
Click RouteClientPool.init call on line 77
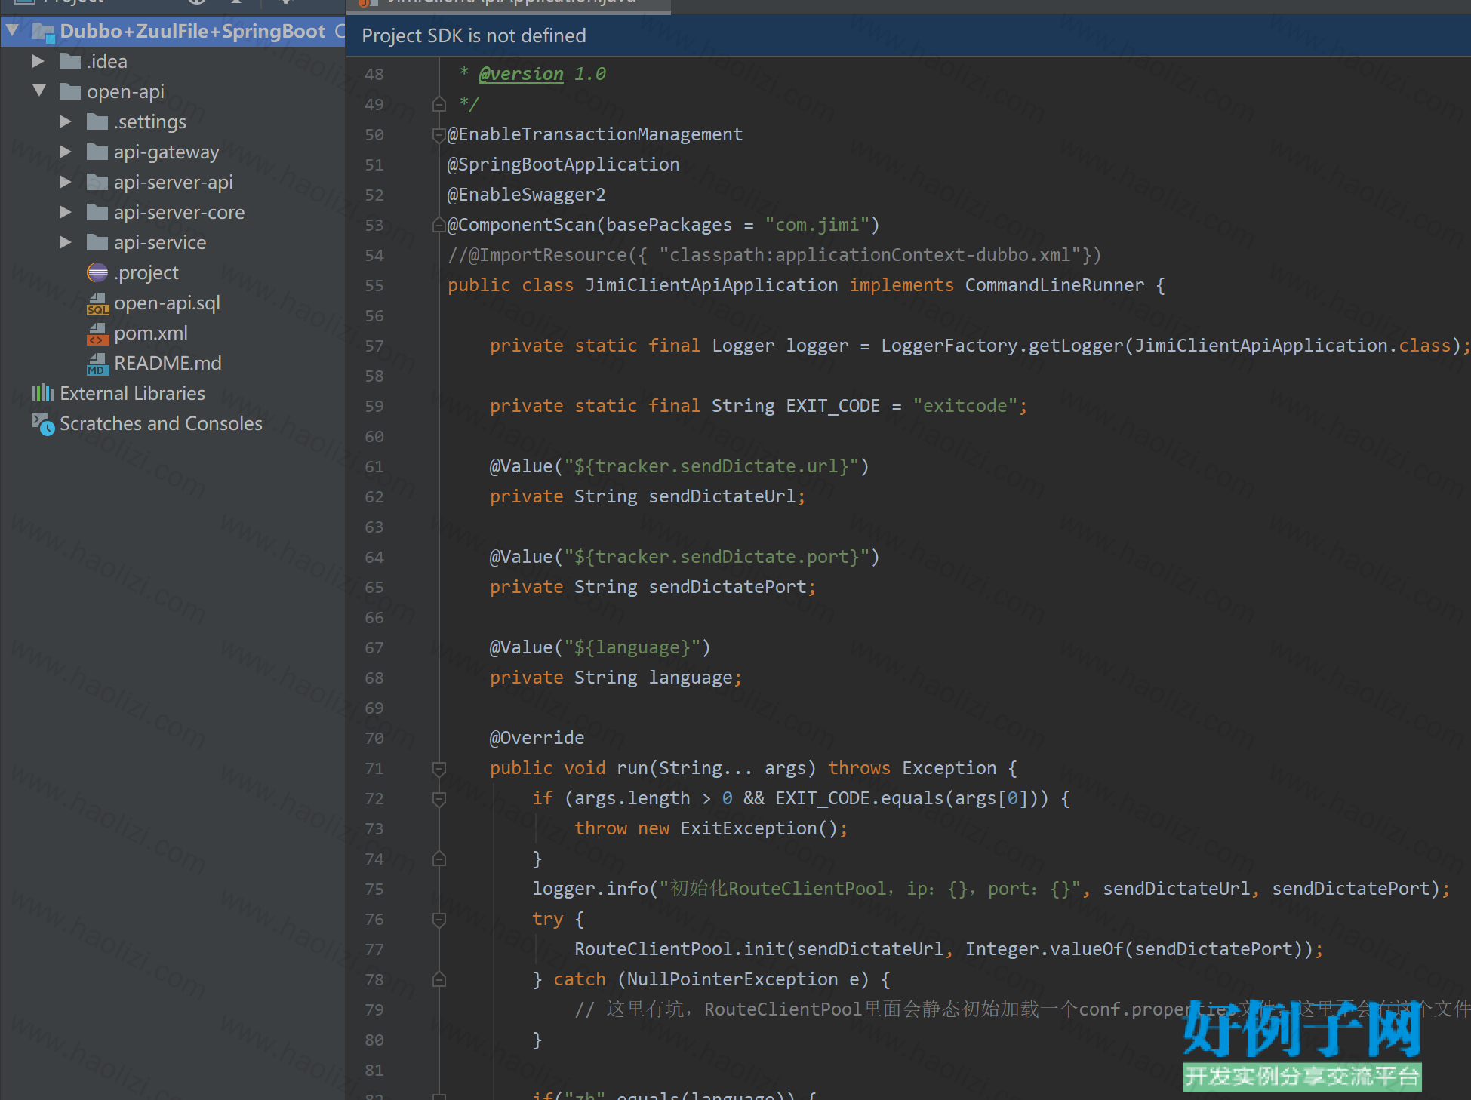pyautogui.click(x=680, y=949)
